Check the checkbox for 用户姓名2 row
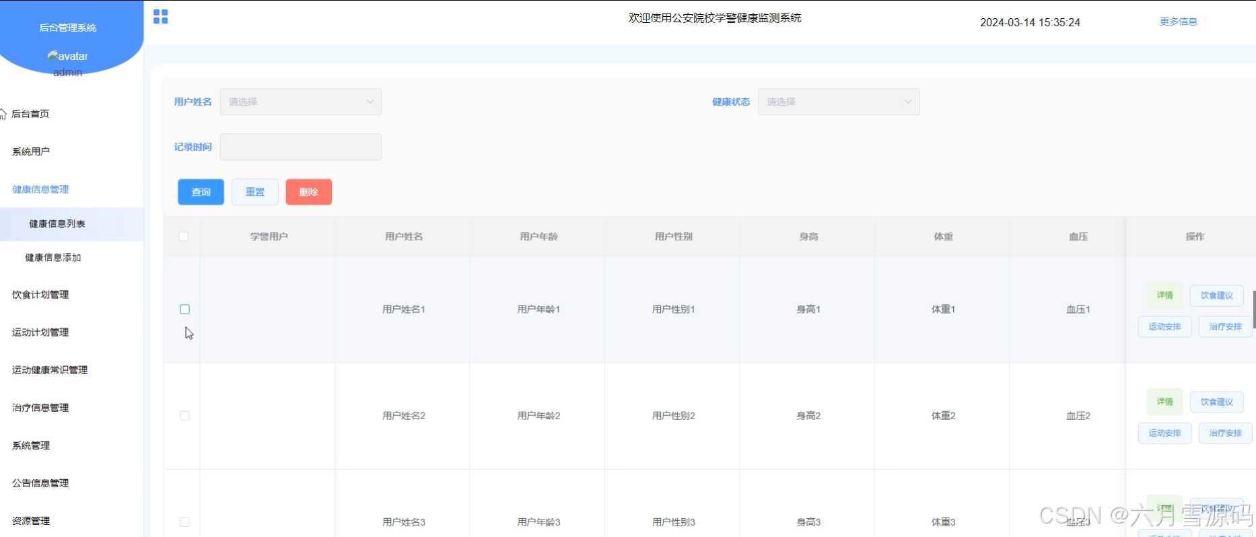Screen dimensions: 1256x537 pos(184,416)
